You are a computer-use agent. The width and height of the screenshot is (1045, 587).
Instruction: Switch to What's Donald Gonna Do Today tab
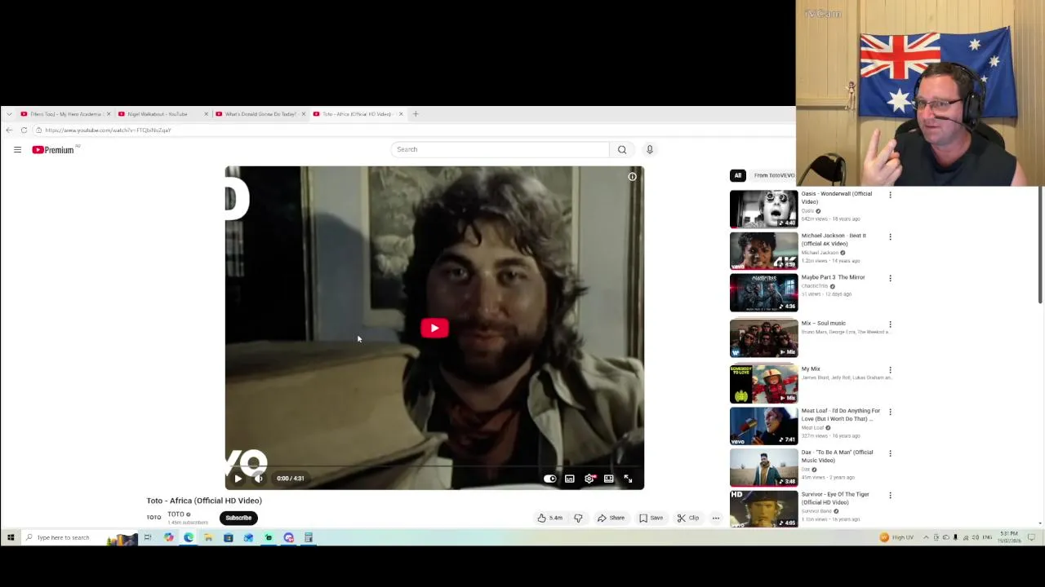[260, 114]
